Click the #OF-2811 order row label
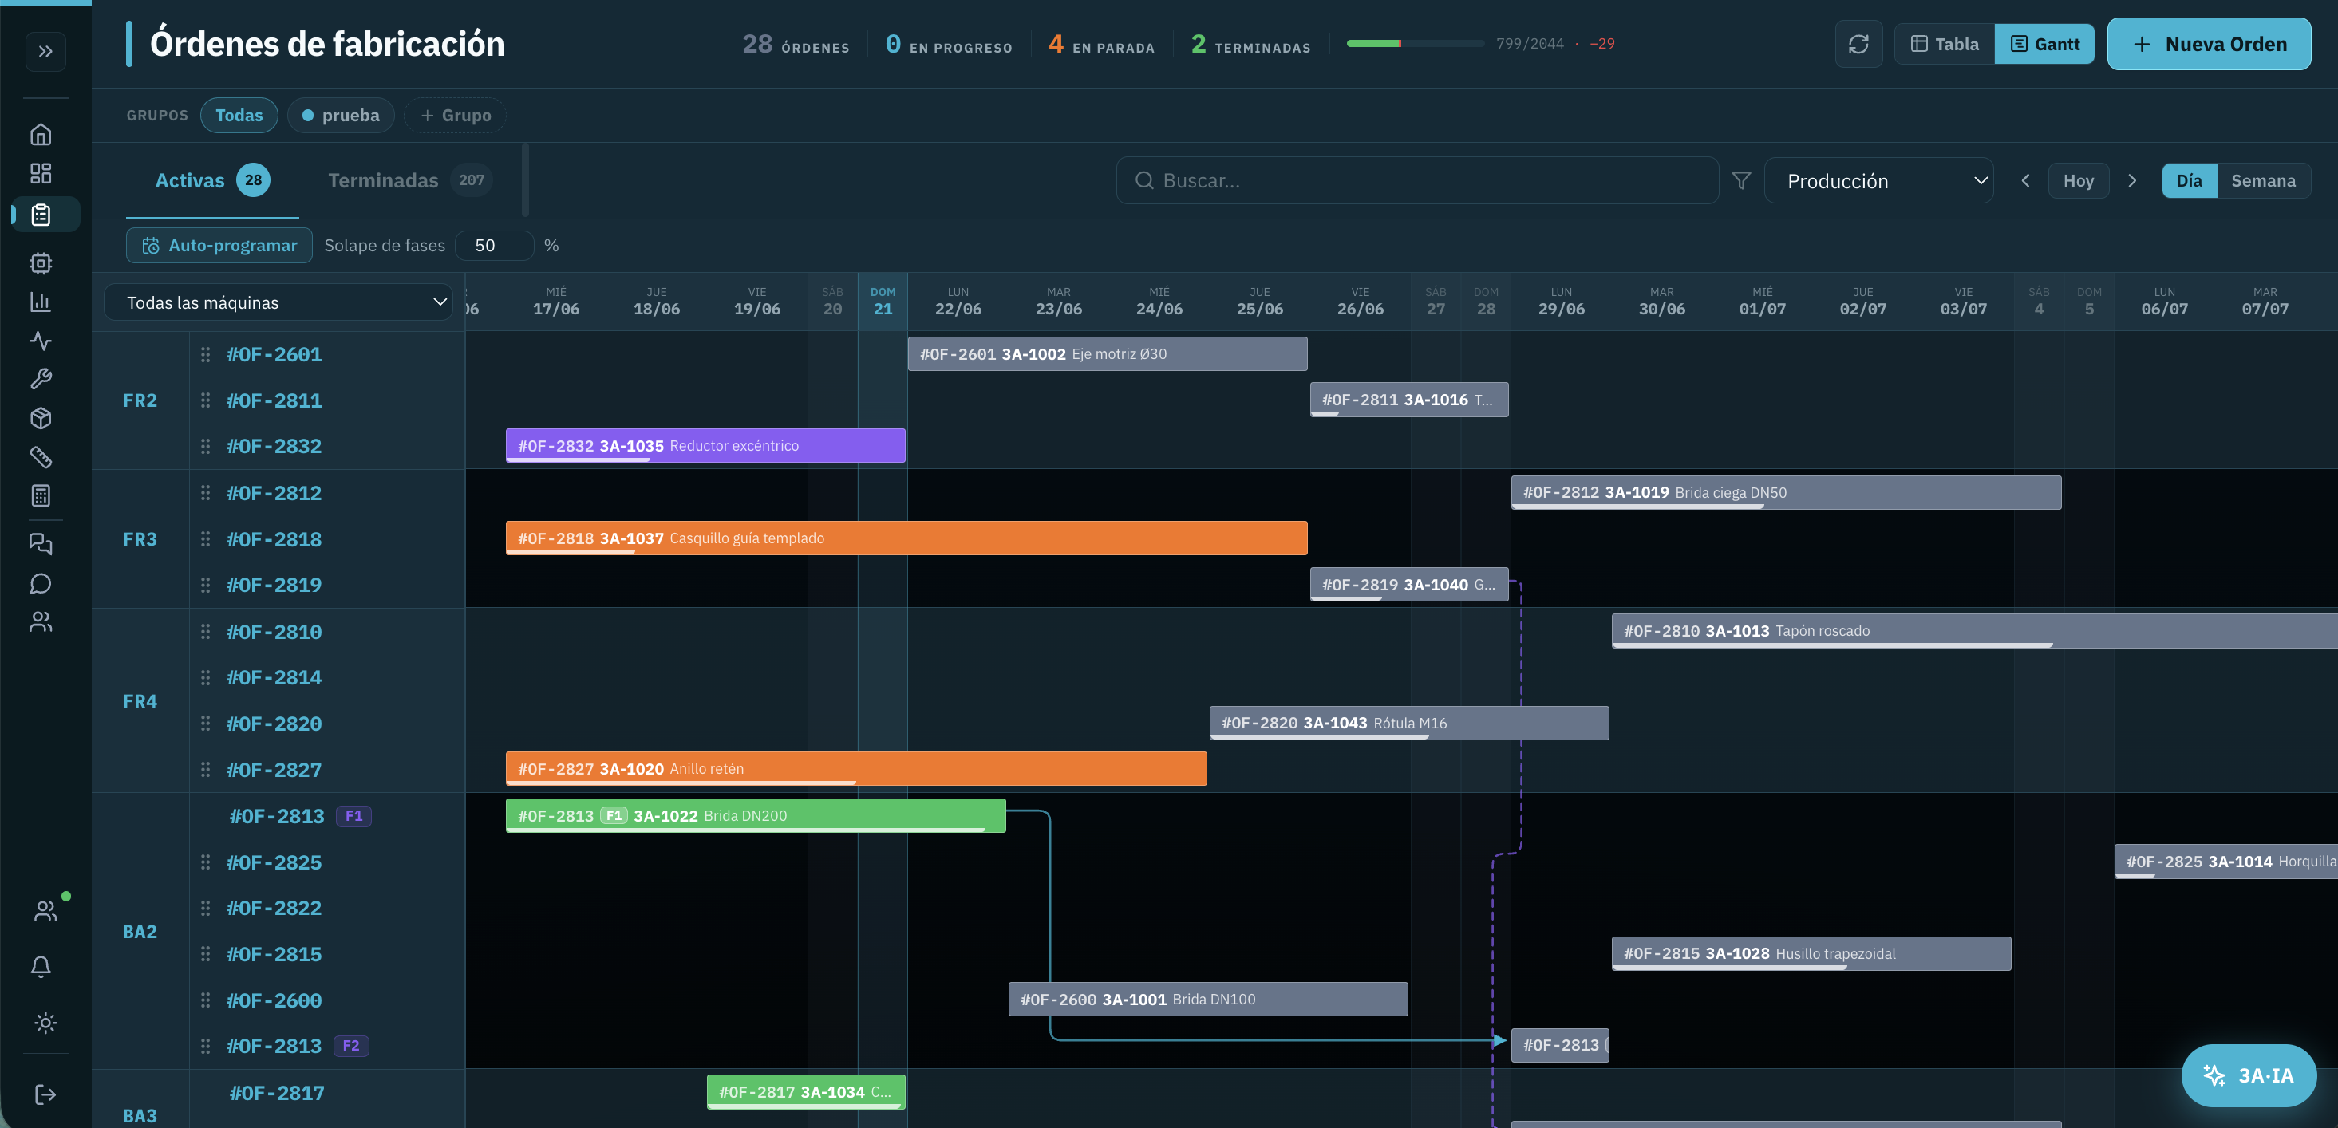The width and height of the screenshot is (2338, 1128). (274, 400)
